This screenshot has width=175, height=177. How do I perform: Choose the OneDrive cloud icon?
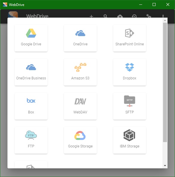pyautogui.click(x=80, y=33)
